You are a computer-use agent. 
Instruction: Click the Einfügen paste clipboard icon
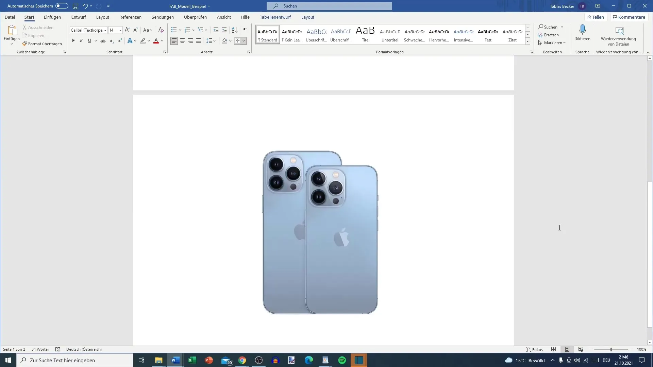(12, 31)
